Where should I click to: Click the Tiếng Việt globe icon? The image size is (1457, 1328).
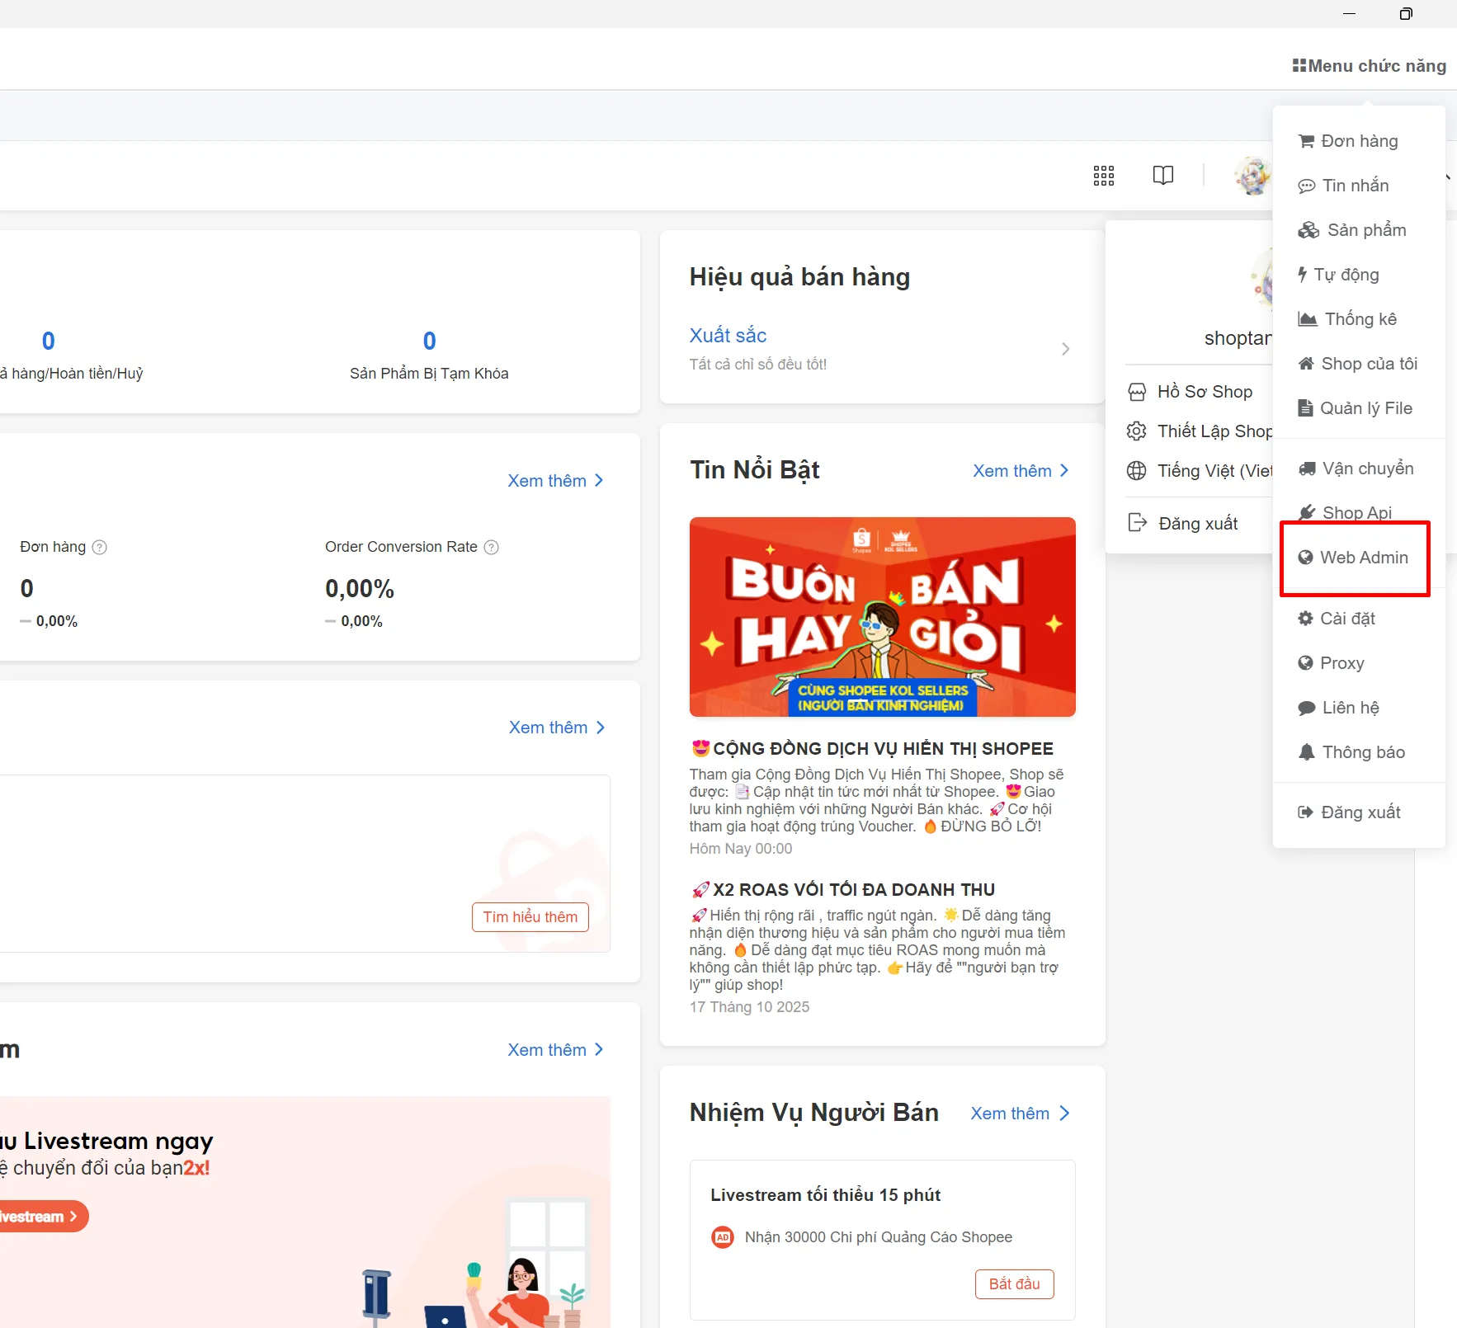[x=1137, y=471]
